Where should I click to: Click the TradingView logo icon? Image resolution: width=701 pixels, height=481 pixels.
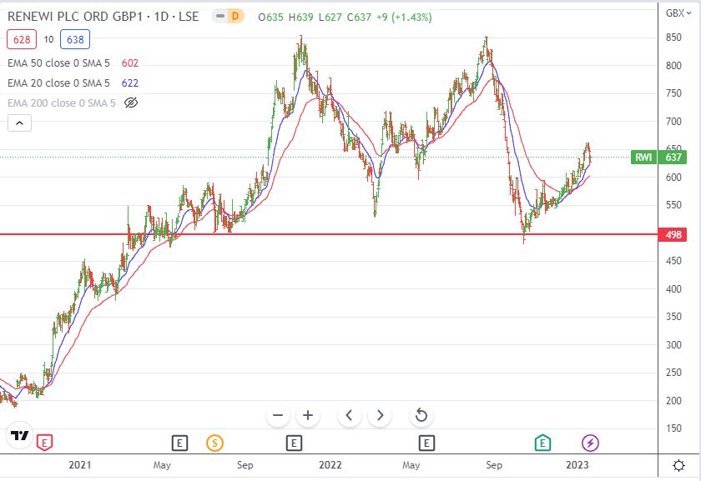pyautogui.click(x=20, y=435)
